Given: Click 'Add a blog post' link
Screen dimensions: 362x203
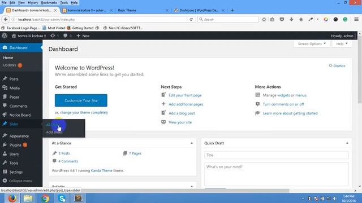Looking at the screenshot, I should pos(182,113).
